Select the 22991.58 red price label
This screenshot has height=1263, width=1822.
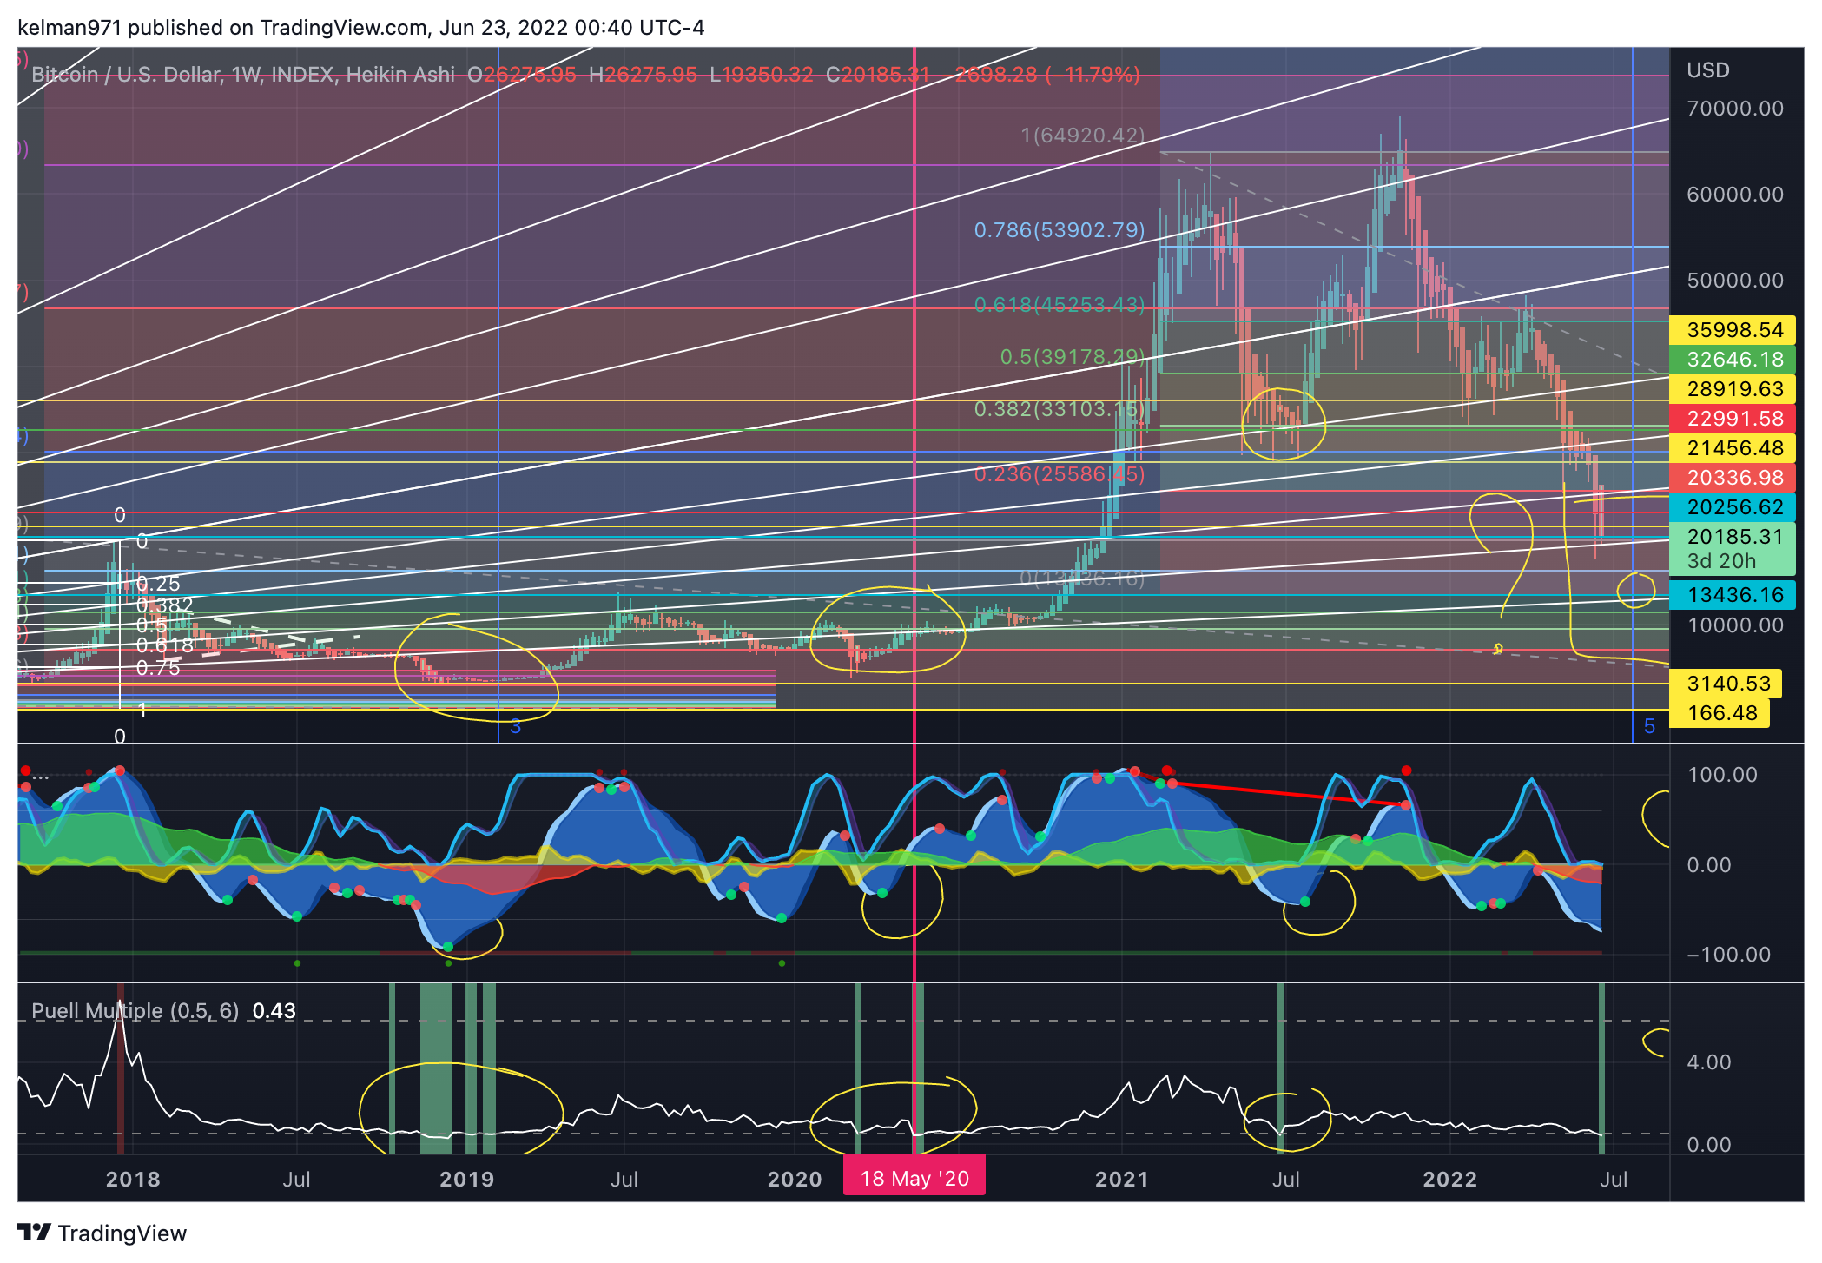tap(1732, 419)
